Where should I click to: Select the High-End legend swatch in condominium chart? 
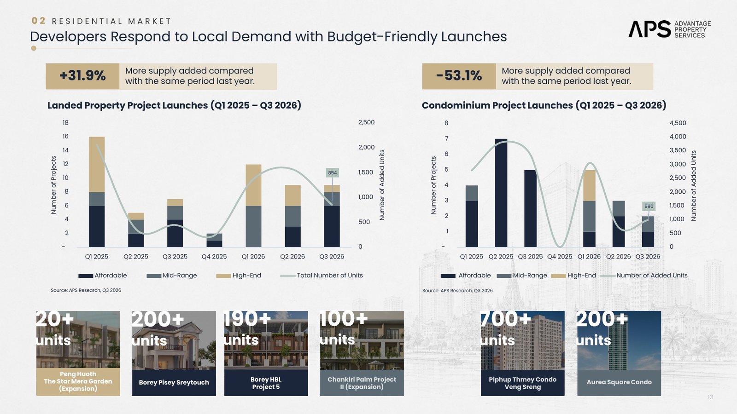point(559,276)
